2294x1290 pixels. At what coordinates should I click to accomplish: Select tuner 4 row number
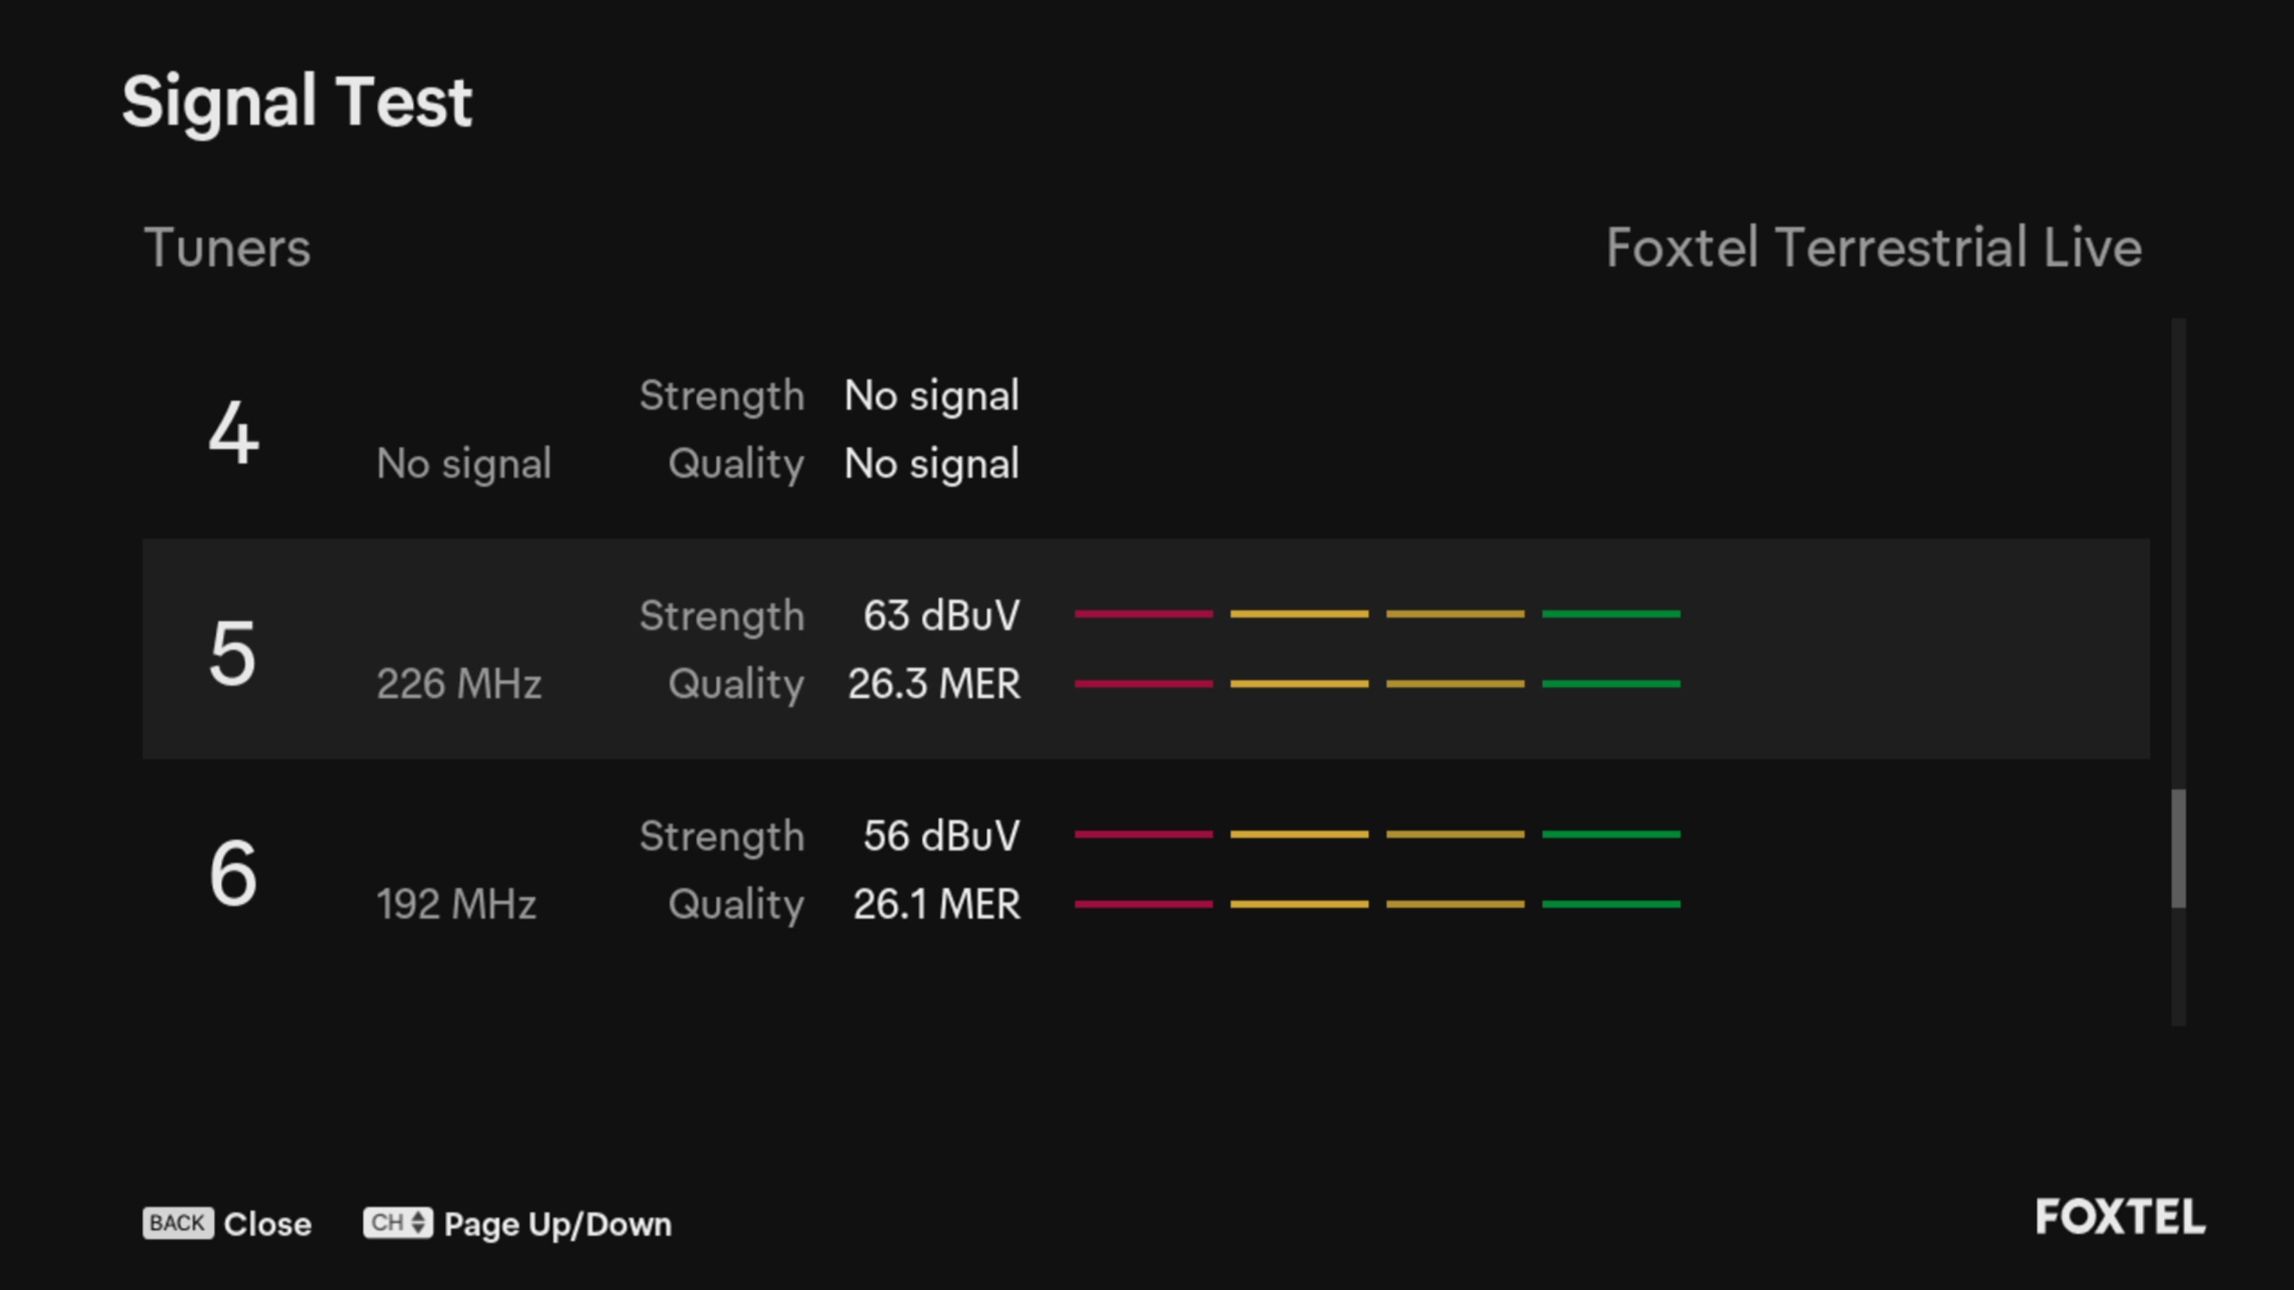(234, 432)
